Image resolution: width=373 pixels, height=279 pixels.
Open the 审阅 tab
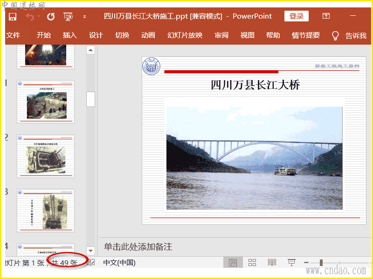(221, 35)
